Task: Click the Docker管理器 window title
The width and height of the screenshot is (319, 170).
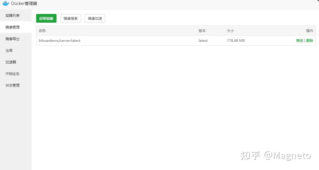Action: point(24,3)
